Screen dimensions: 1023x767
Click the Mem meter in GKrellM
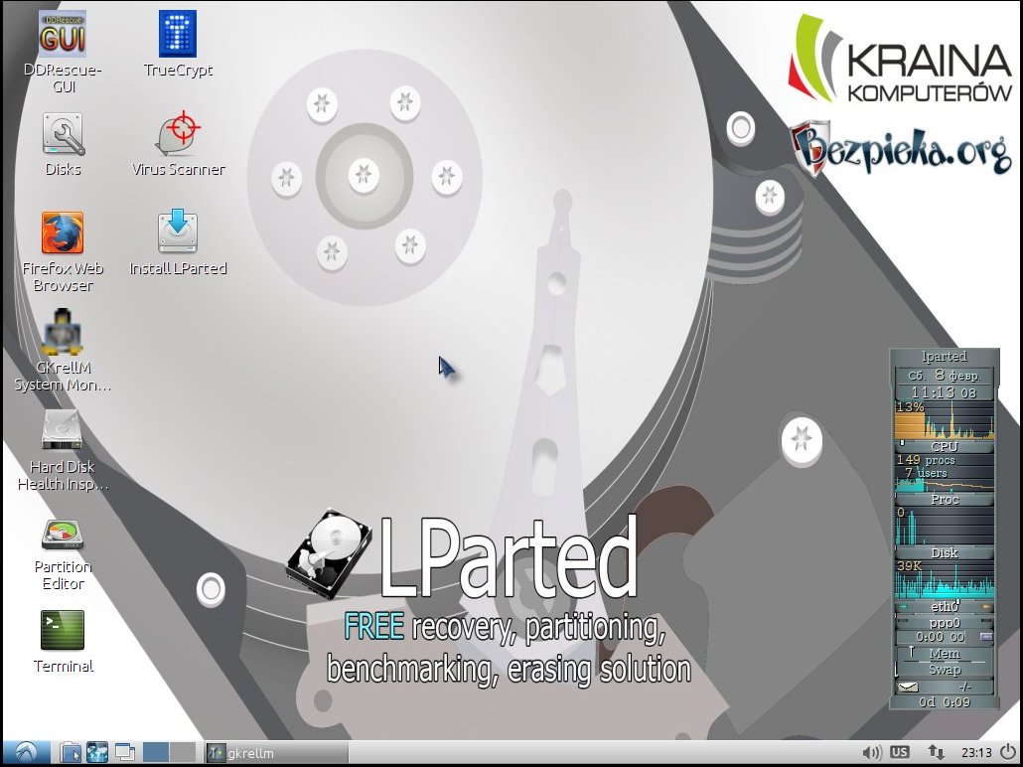(x=945, y=654)
